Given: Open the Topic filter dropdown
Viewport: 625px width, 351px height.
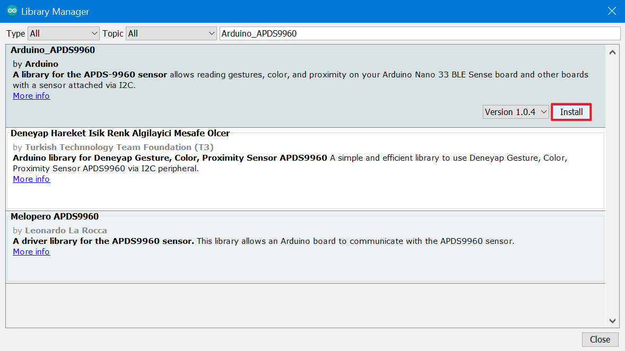Looking at the screenshot, I should [171, 33].
